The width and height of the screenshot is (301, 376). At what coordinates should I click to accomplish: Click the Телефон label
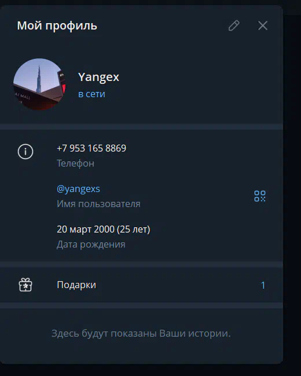pos(75,163)
